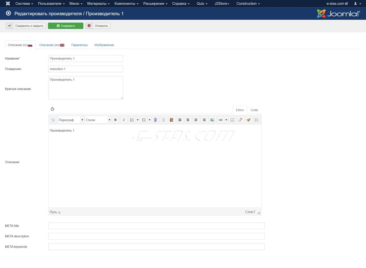Image resolution: width=366 pixels, height=268 pixels.
Task: Open the J2Store menu
Action: pos(222,3)
